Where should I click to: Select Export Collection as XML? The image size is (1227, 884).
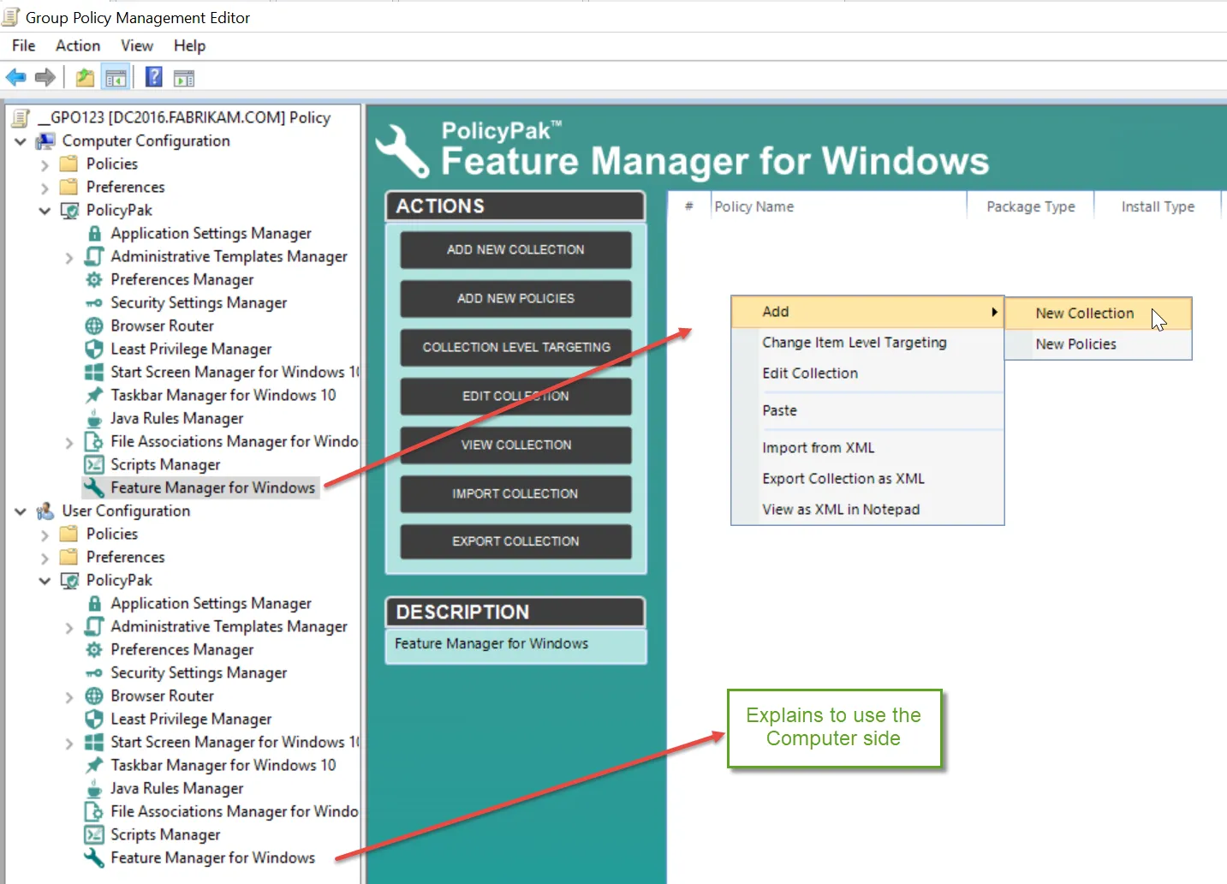pos(867,479)
